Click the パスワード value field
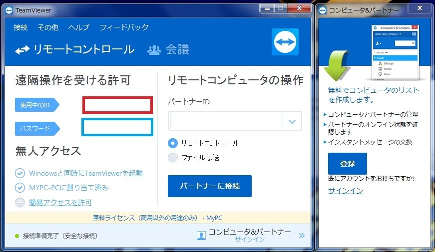 pyautogui.click(x=117, y=127)
